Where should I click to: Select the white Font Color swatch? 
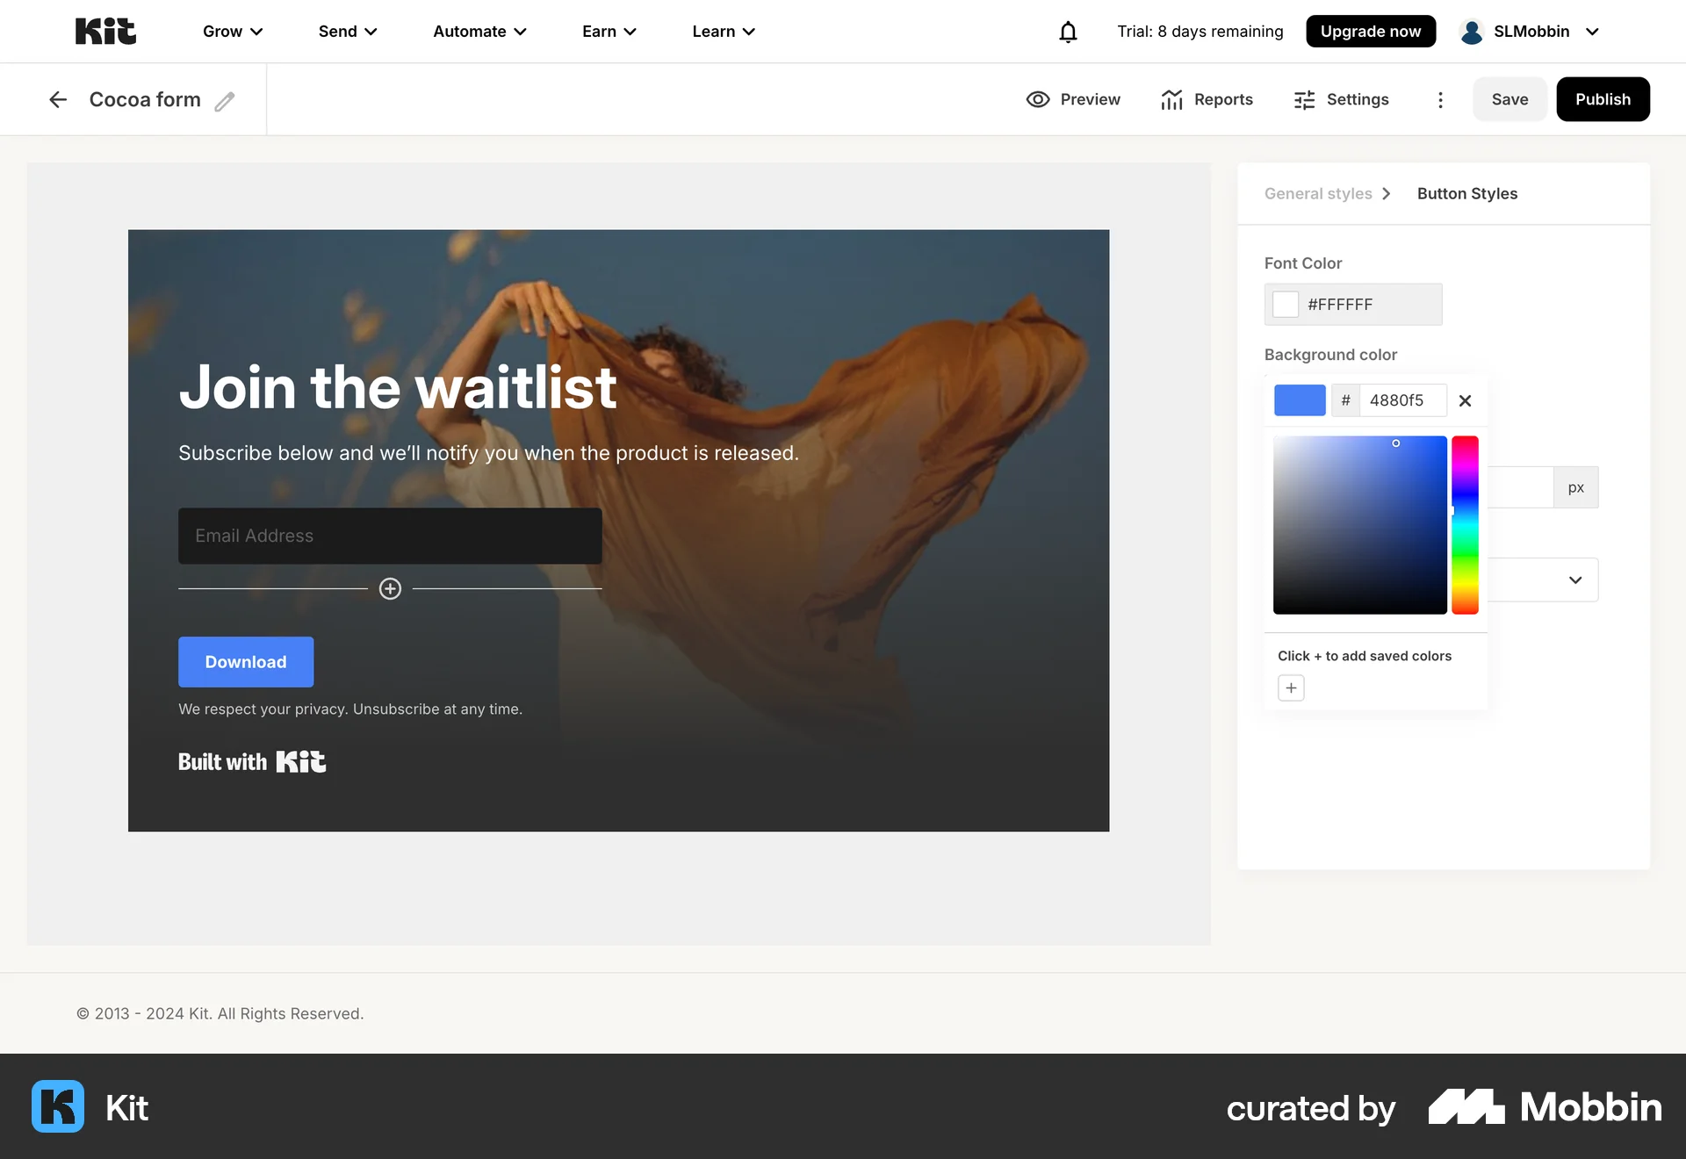click(1286, 304)
